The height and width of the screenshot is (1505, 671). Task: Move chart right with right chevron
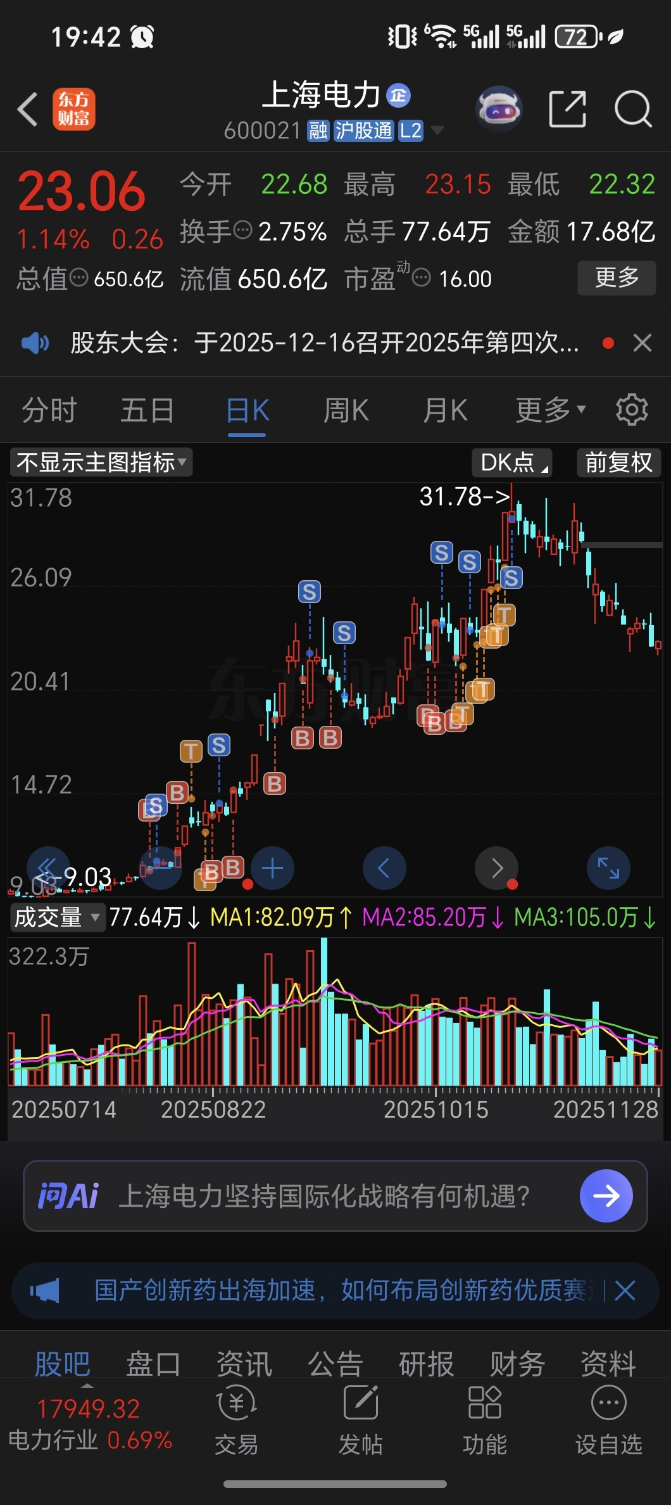[x=496, y=868]
